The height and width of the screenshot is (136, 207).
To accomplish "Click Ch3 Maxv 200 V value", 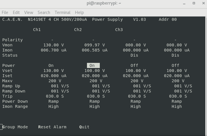I will 137,81.
